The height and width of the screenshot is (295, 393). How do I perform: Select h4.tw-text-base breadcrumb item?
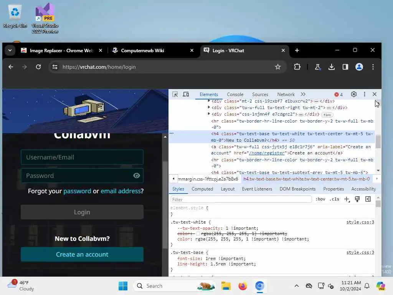click(x=306, y=179)
